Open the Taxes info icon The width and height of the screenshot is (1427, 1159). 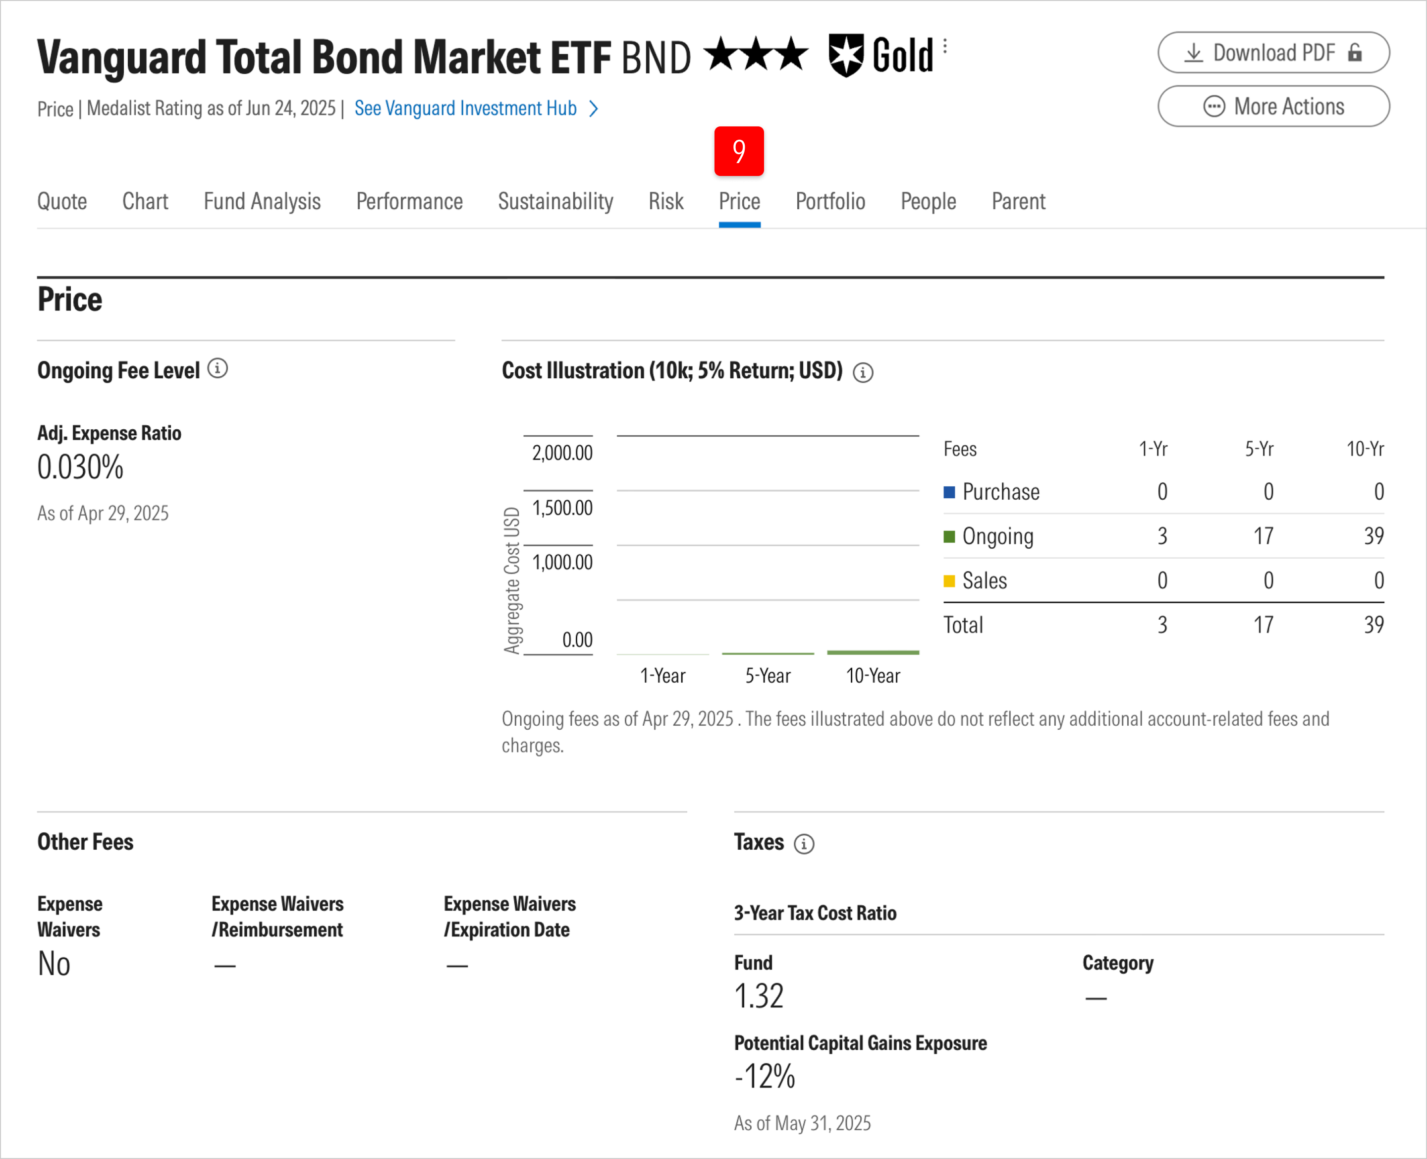coord(804,844)
